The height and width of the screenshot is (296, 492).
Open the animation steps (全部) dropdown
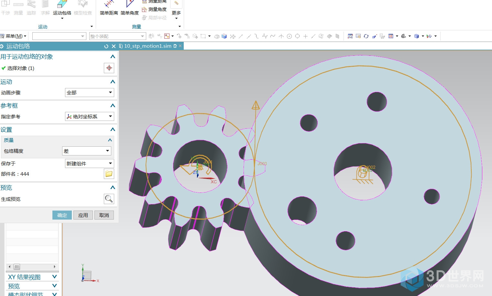tap(90, 93)
